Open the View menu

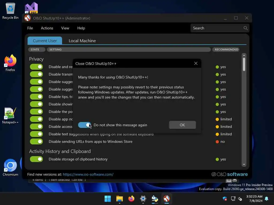pyautogui.click(x=65, y=28)
